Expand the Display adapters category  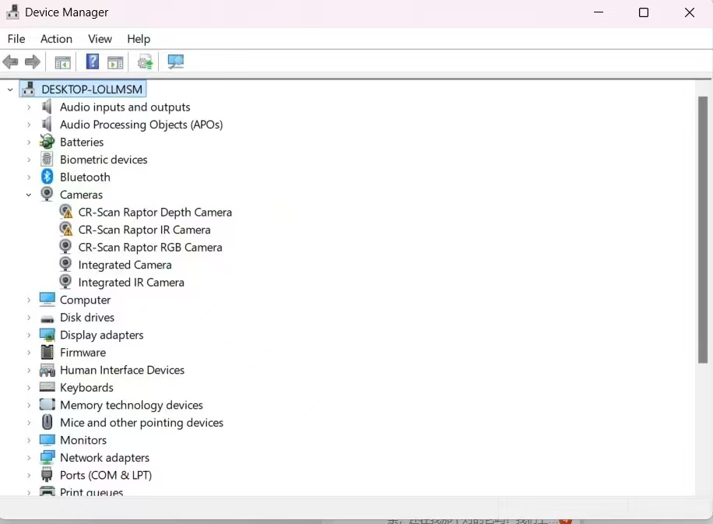point(29,335)
